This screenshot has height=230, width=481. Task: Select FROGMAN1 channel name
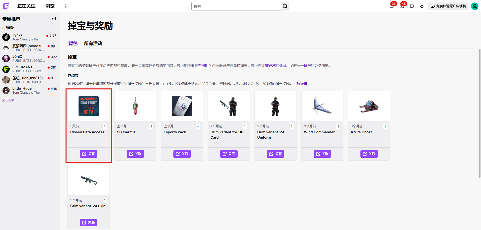coord(22,67)
